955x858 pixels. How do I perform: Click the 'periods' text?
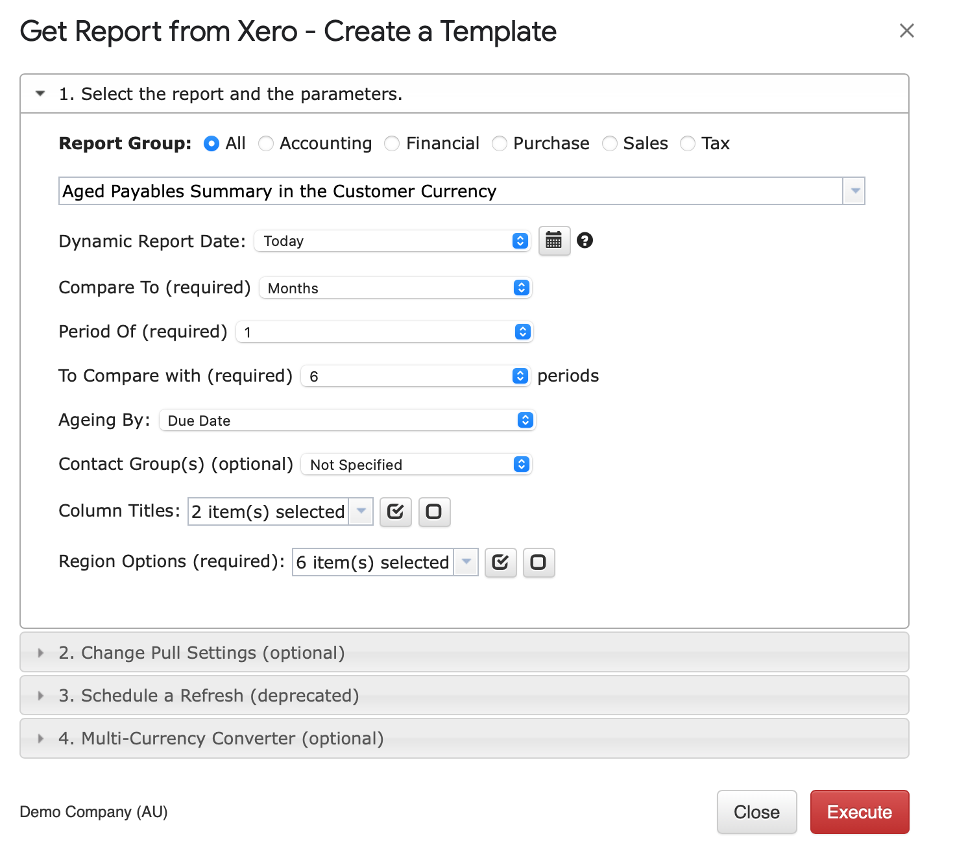(568, 376)
